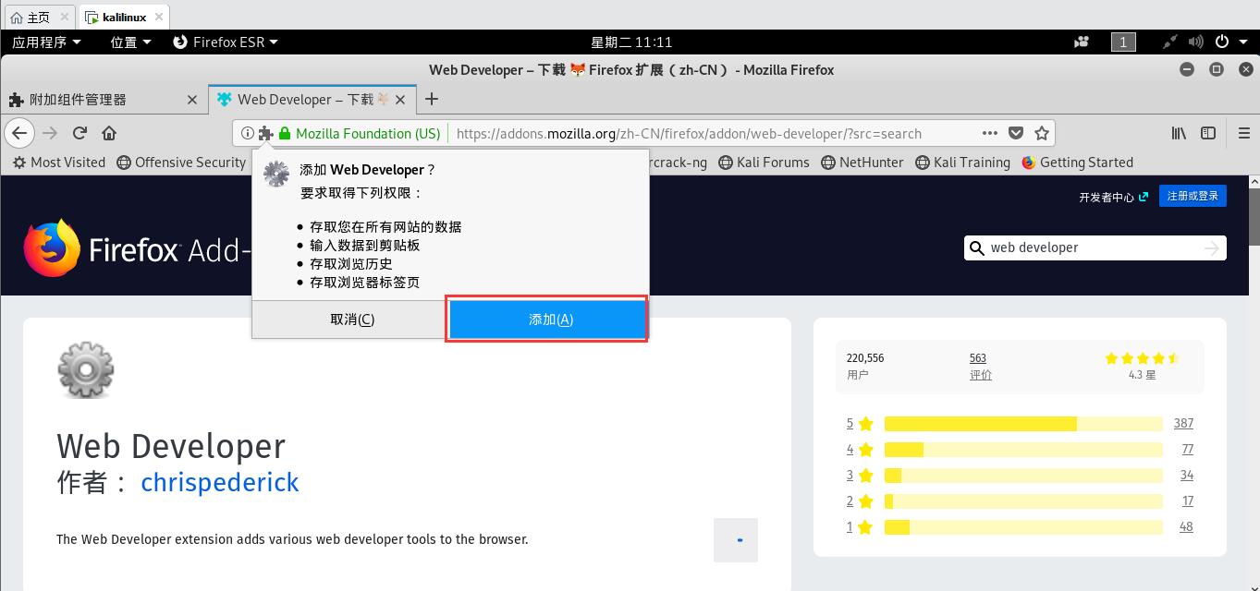
Task: Click the extension puzzle icon in address bar
Action: 264,132
